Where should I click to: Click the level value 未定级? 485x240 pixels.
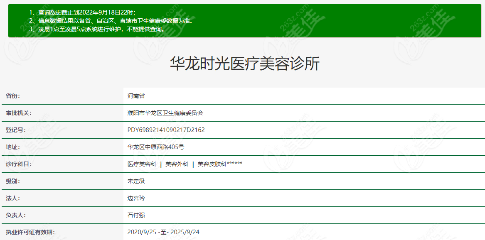point(136,181)
